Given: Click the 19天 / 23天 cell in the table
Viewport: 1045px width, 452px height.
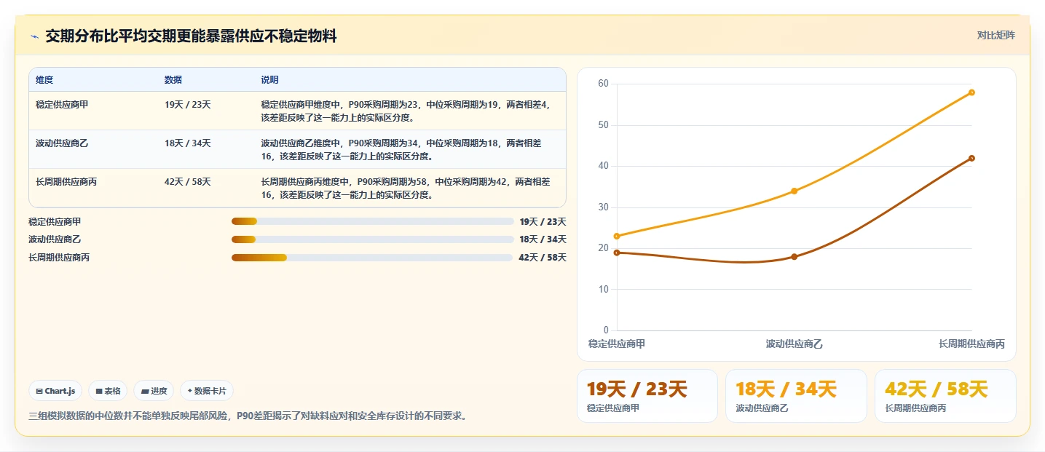Looking at the screenshot, I should coord(188,105).
